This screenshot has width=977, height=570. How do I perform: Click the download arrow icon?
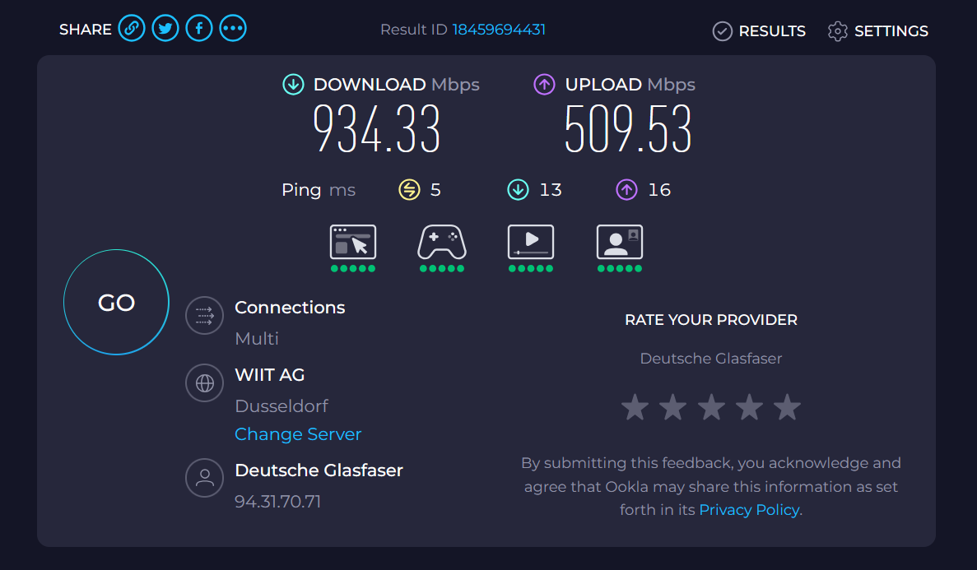point(293,84)
